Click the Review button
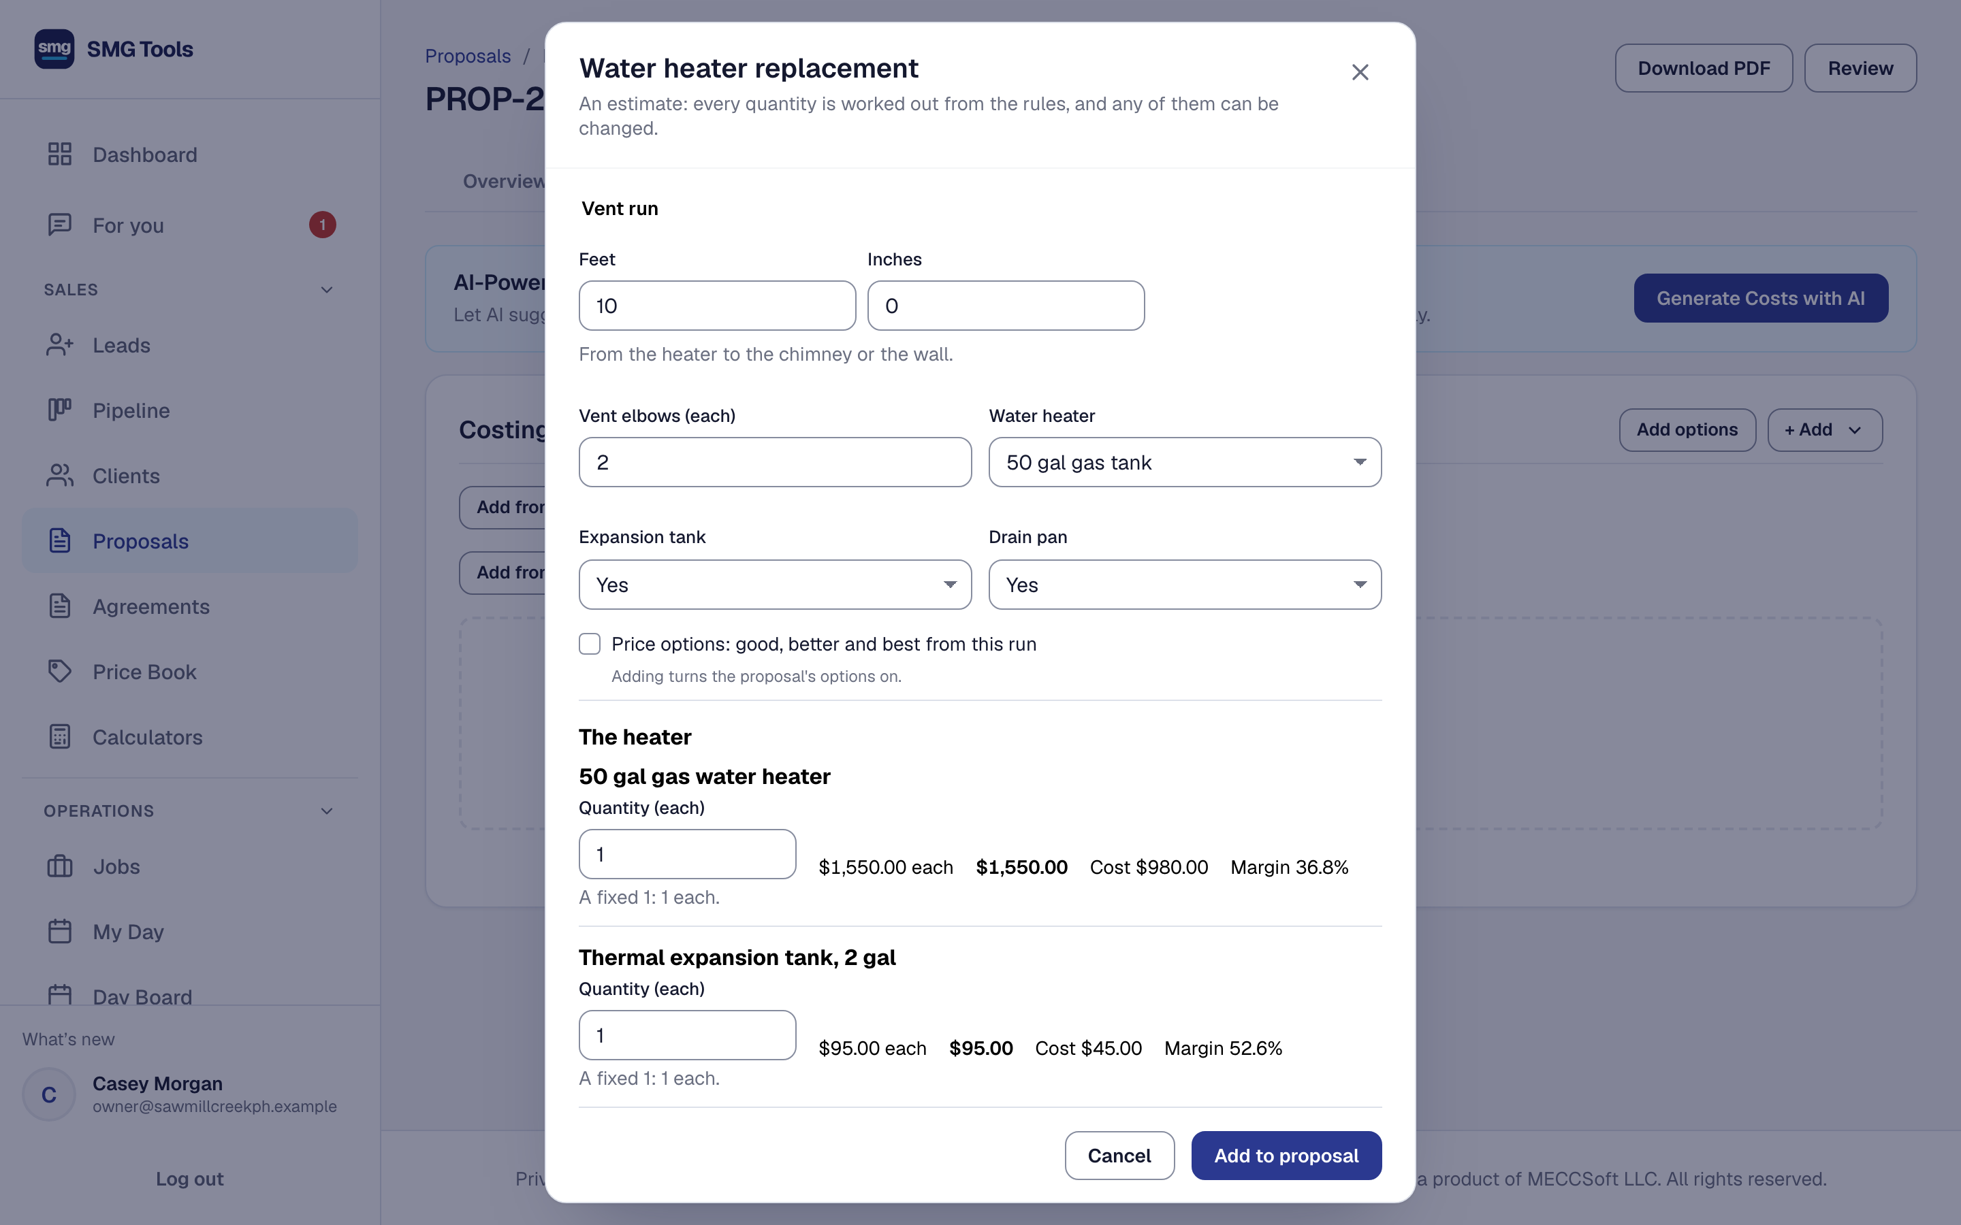 pyautogui.click(x=1860, y=68)
